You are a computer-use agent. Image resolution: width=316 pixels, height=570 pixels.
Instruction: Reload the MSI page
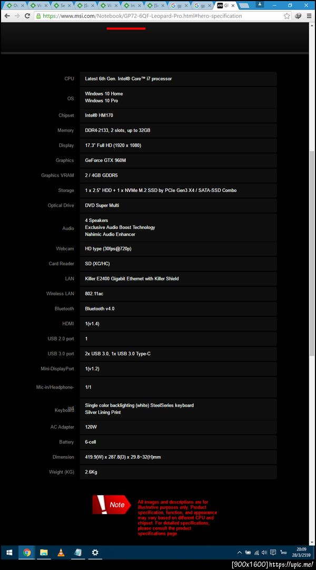[x=28, y=16]
